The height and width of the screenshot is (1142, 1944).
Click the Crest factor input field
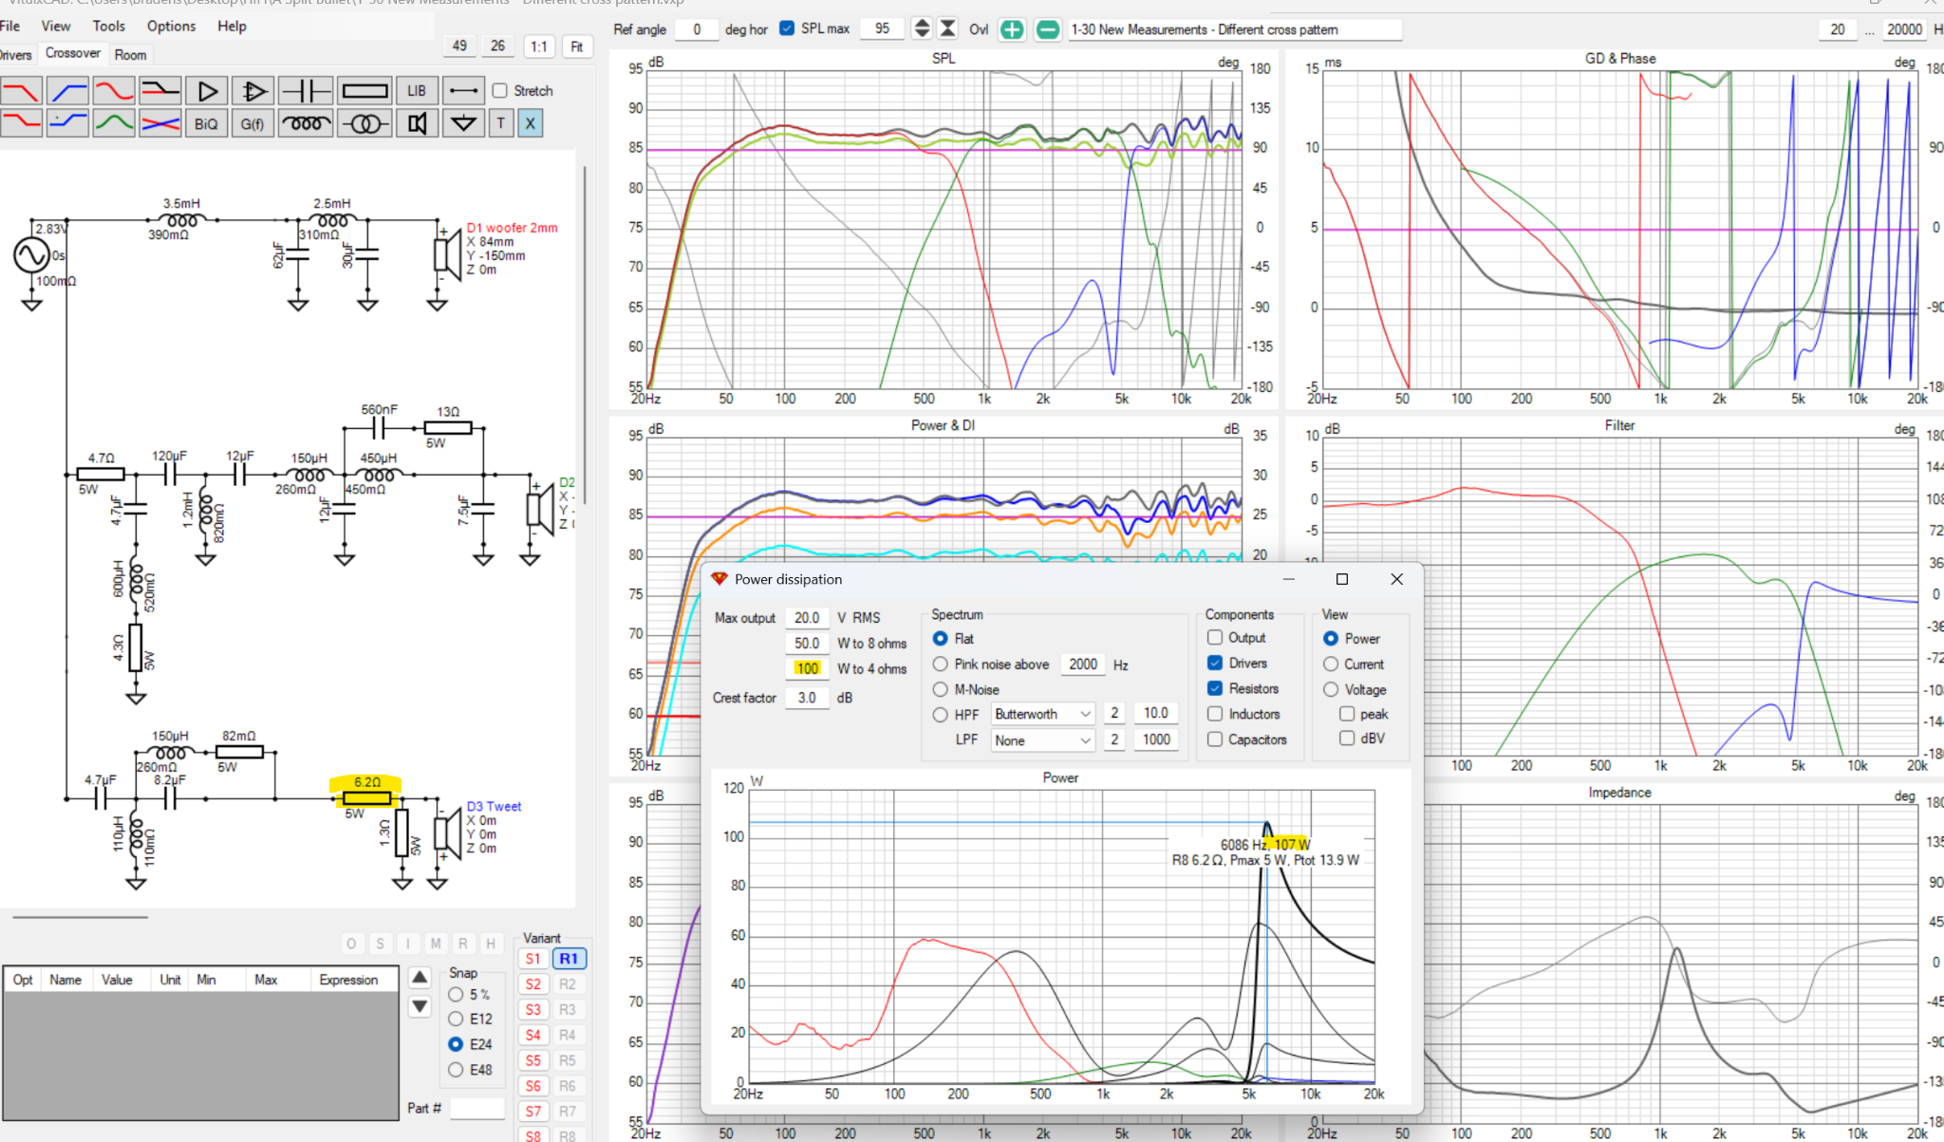coord(807,698)
